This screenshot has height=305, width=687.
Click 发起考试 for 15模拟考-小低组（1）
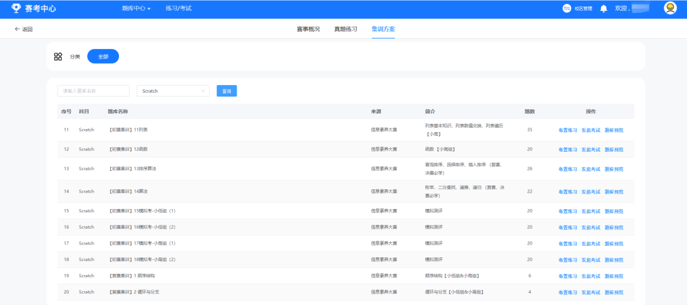tap(590, 212)
